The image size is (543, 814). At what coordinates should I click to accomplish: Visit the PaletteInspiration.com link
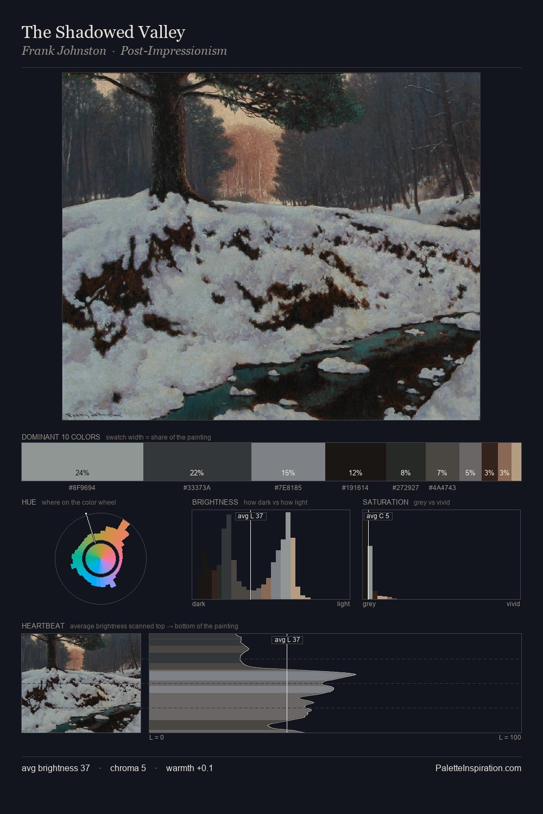pyautogui.click(x=478, y=768)
